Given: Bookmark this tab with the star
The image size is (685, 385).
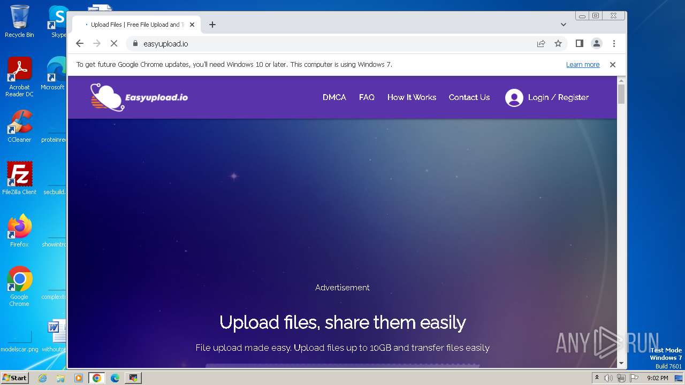Looking at the screenshot, I should [558, 44].
